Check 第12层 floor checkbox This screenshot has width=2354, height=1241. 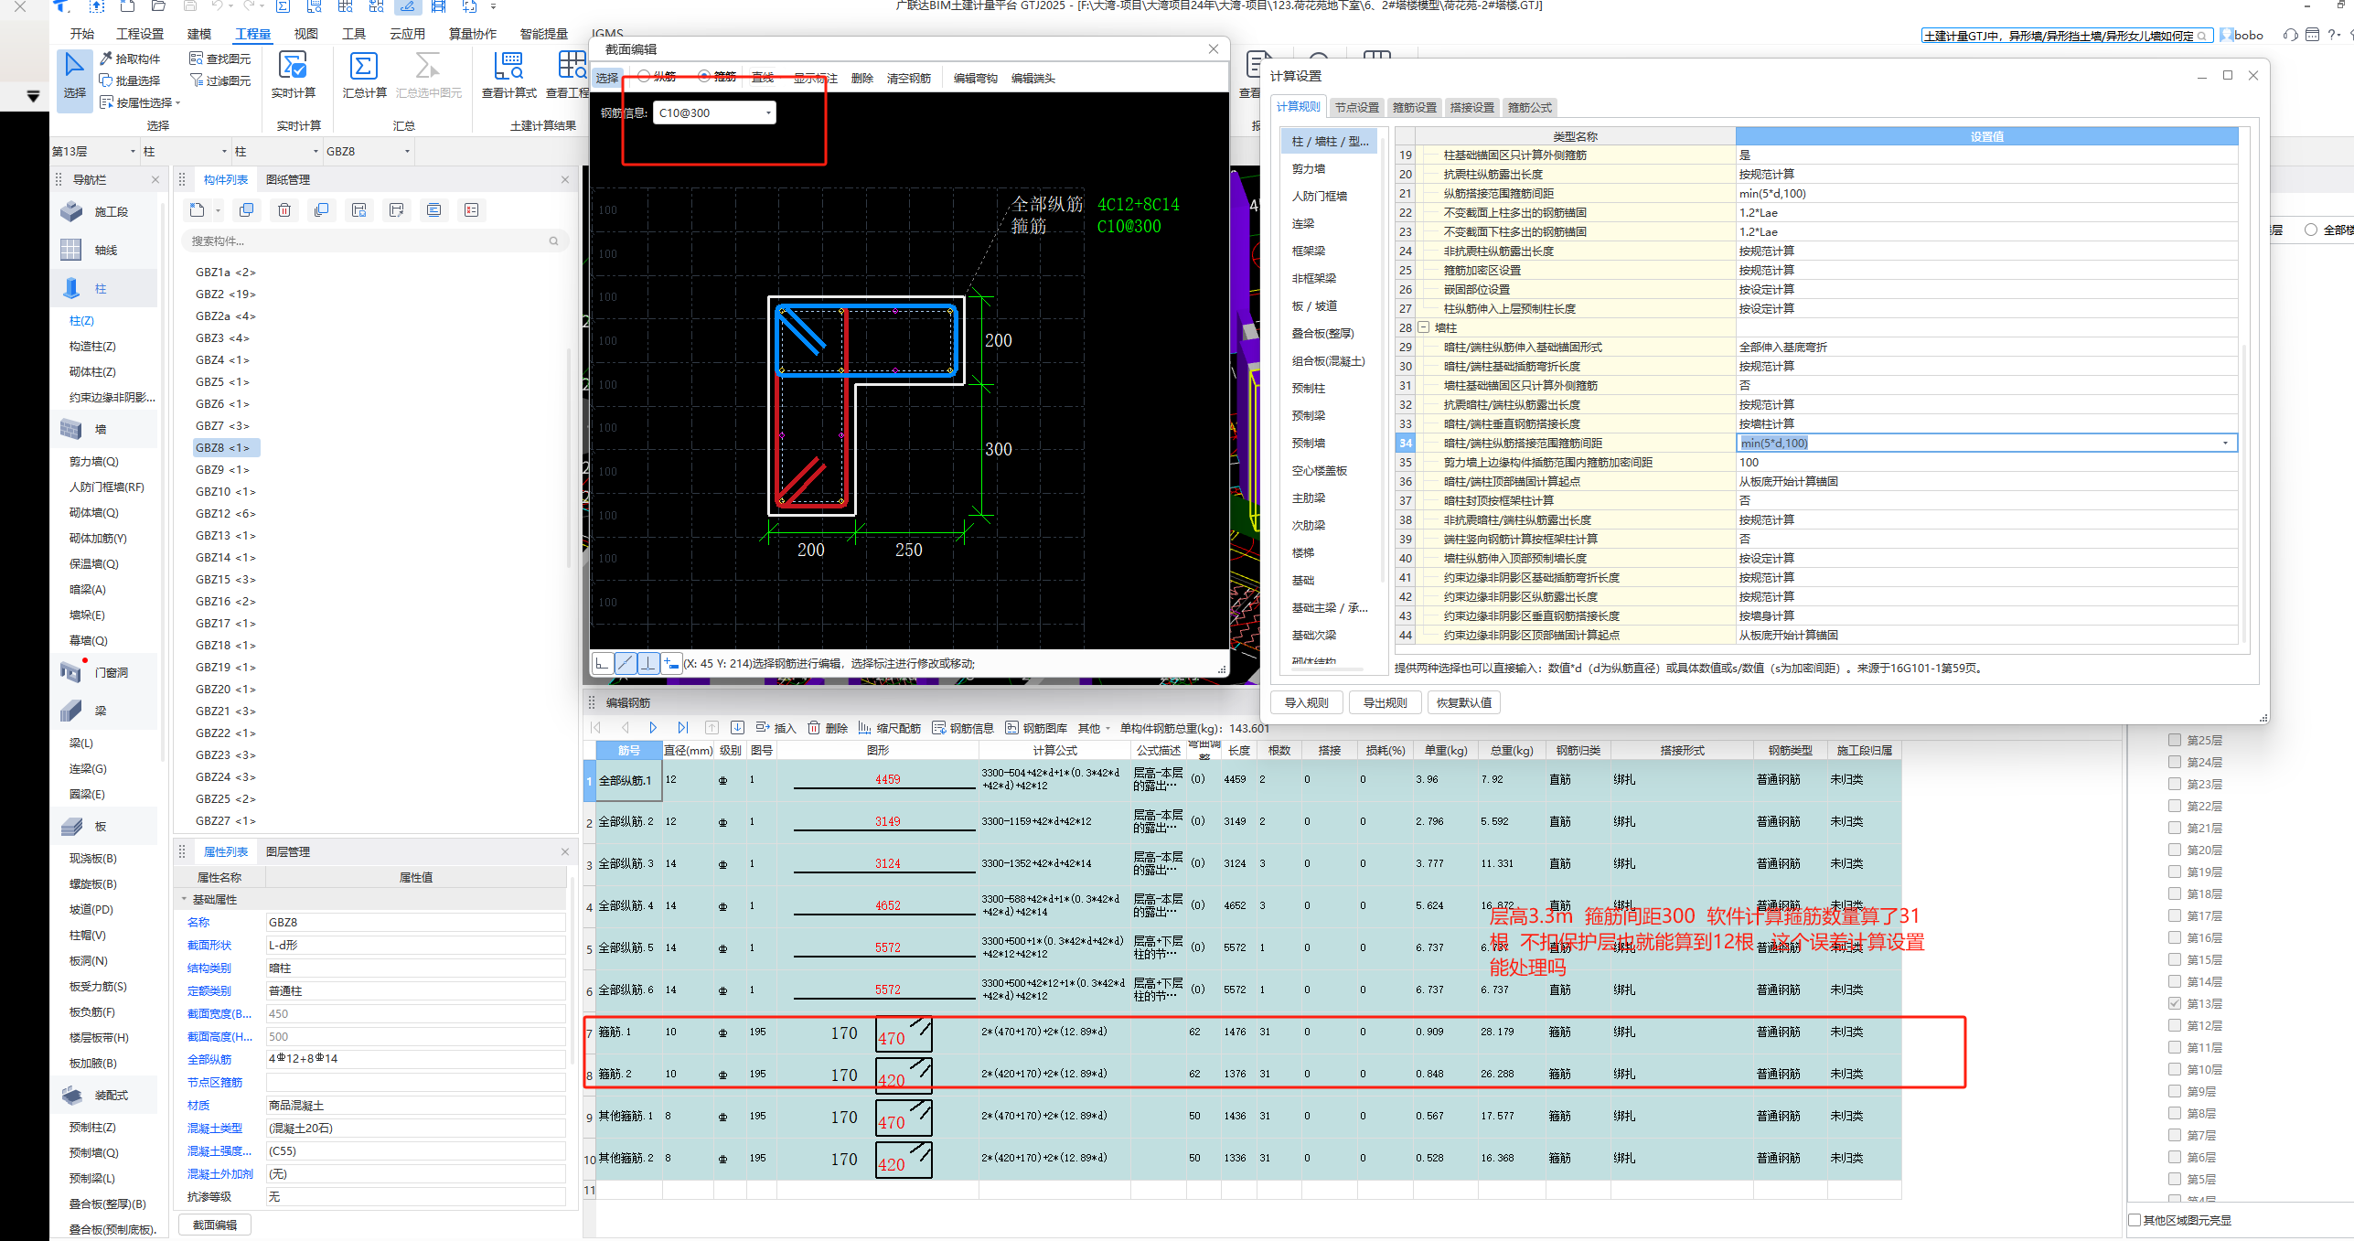tap(2175, 1025)
